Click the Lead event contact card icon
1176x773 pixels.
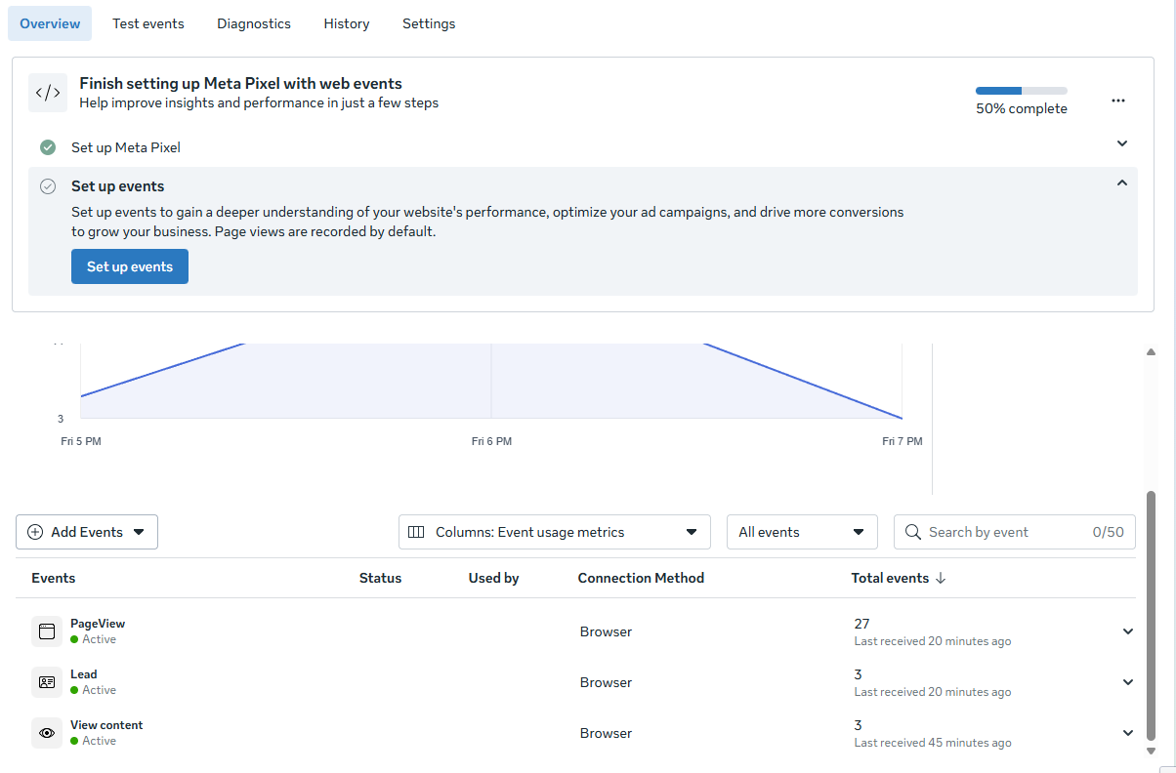47,682
